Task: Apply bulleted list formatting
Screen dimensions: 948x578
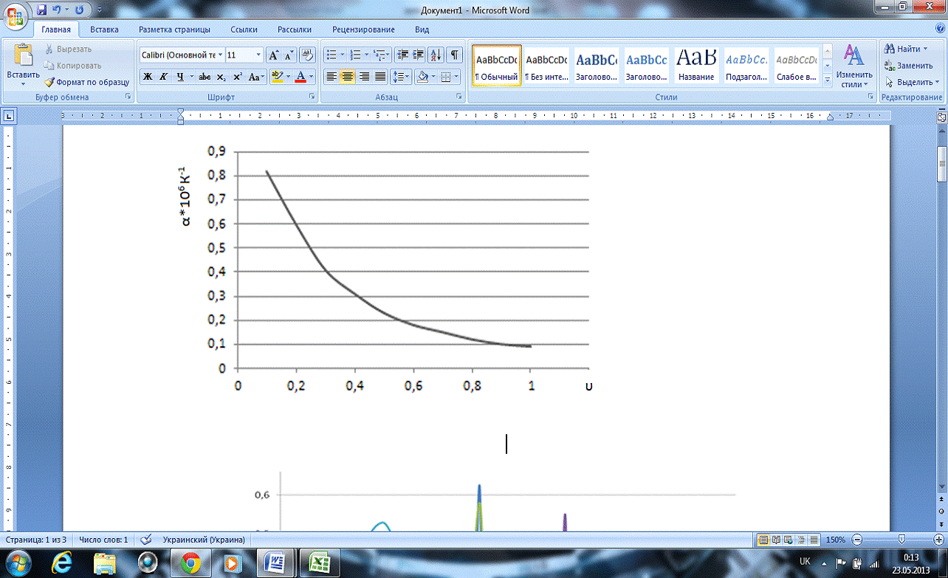Action: (331, 55)
